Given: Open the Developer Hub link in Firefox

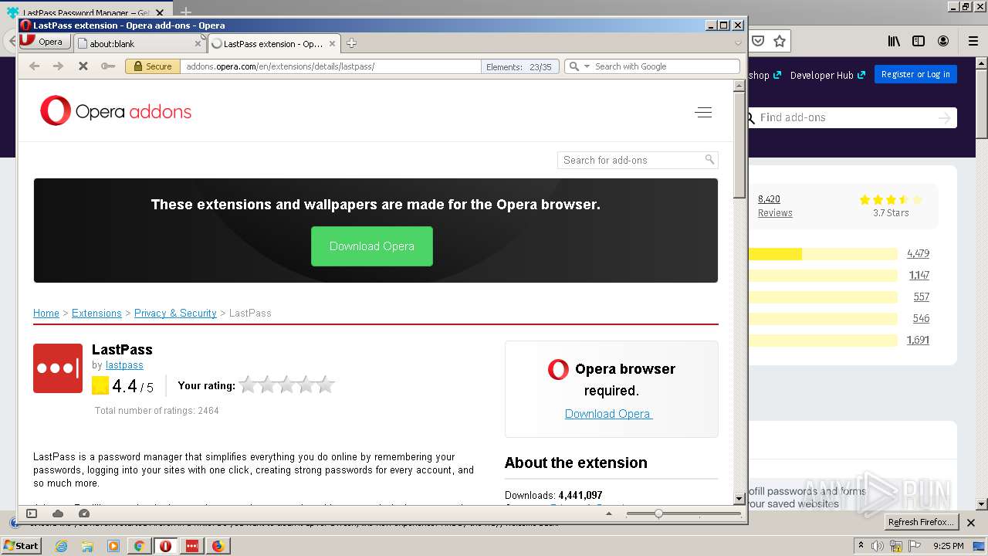Looking at the screenshot, I should (x=827, y=75).
